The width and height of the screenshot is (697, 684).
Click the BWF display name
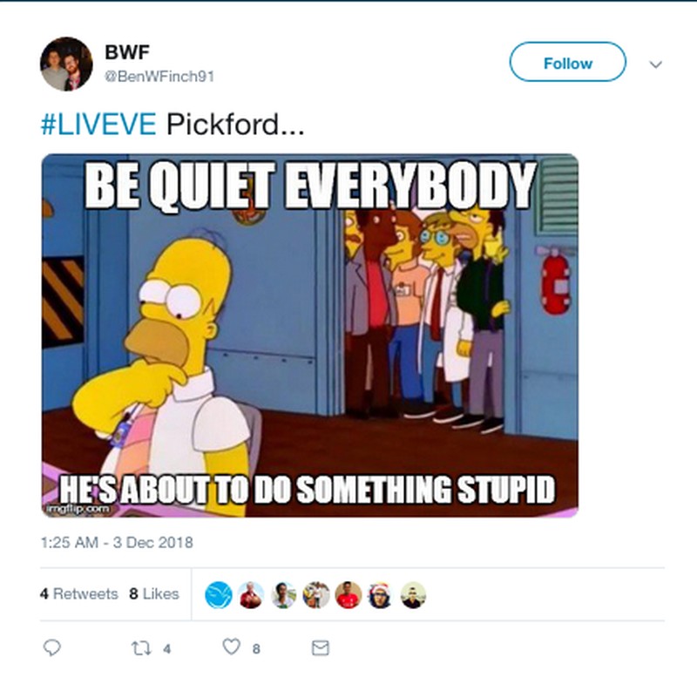coord(127,52)
